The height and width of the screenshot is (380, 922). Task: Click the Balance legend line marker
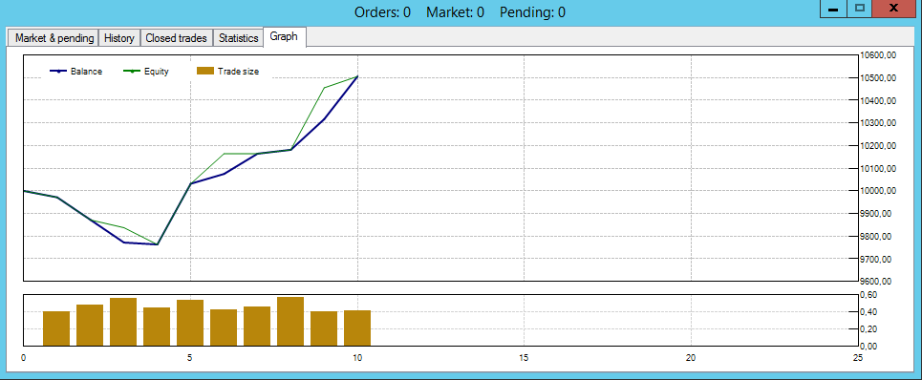click(59, 72)
